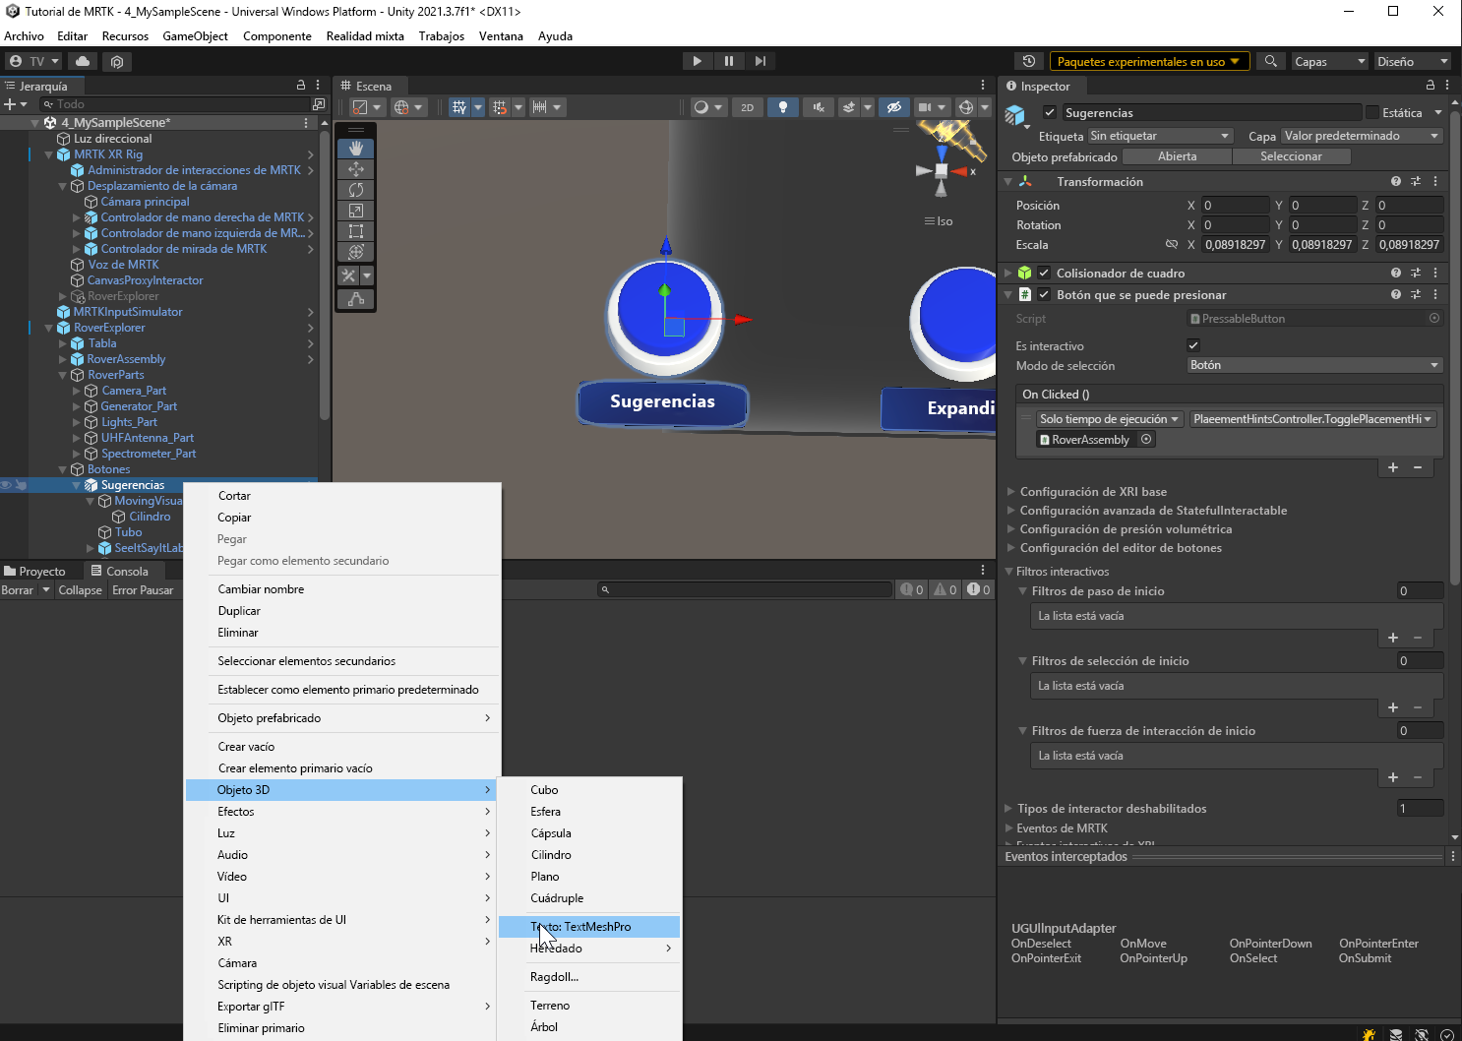The width and height of the screenshot is (1462, 1041).
Task: Open the search icon in the top toolbar
Action: [1270, 61]
